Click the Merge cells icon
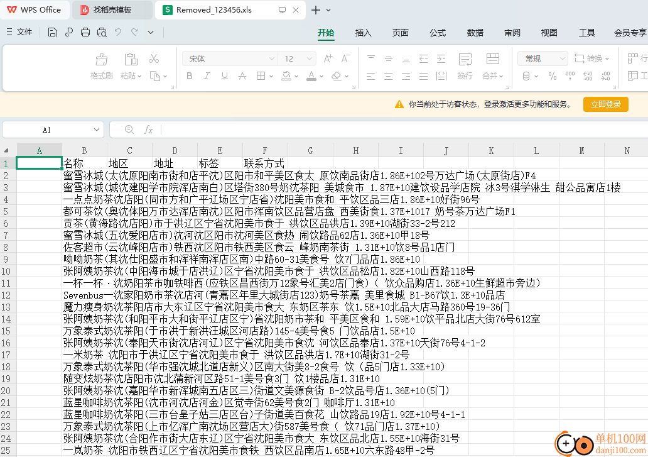The image size is (648, 457). (492, 58)
